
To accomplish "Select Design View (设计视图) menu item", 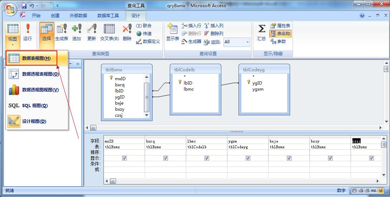I will [x=37, y=121].
